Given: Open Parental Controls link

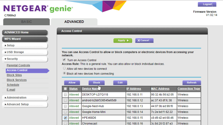Looking at the screenshot, I should coord(18,65).
